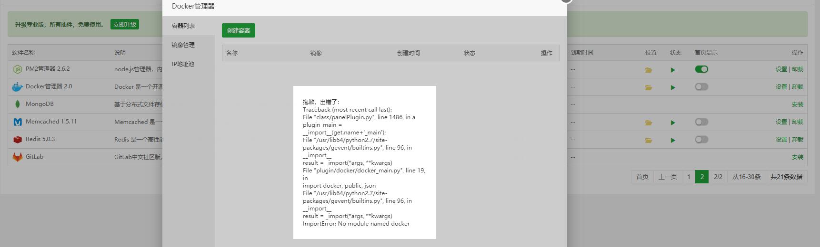Open folder location for Docker管理器 row

[x=649, y=87]
